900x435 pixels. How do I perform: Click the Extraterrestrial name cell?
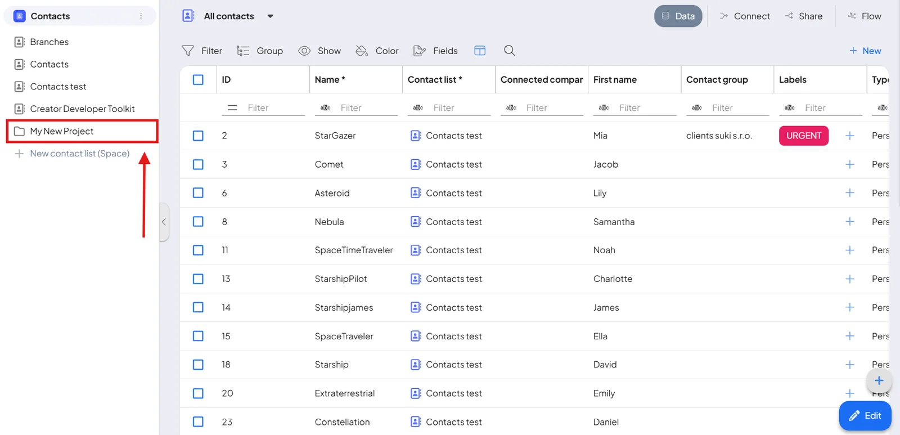click(x=345, y=393)
